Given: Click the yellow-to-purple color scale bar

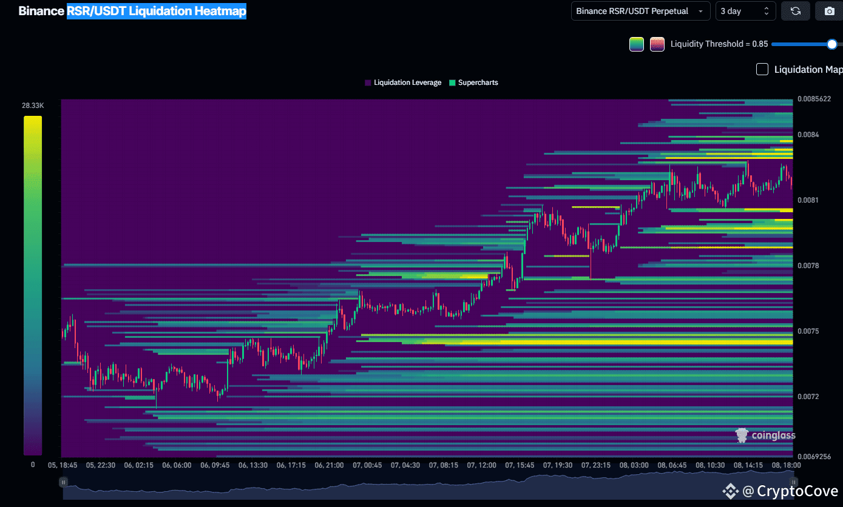Looking at the screenshot, I should (x=33, y=286).
